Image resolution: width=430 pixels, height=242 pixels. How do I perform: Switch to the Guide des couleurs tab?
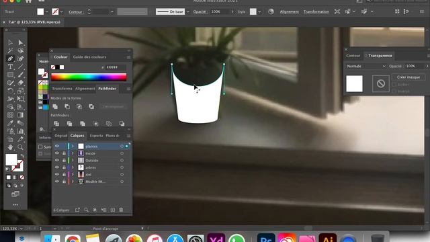click(89, 57)
